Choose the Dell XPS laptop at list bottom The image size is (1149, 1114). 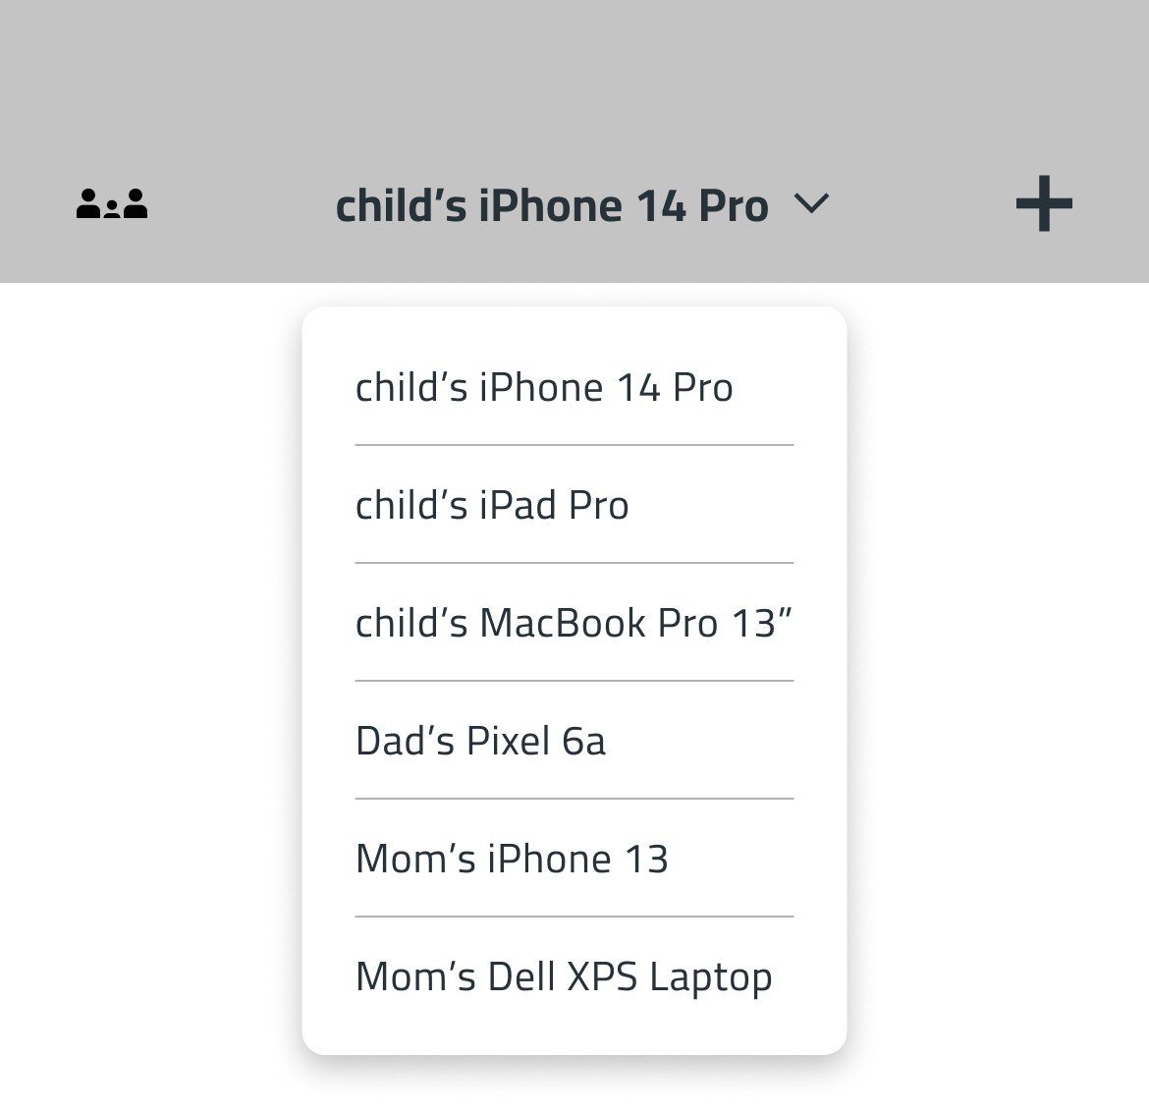[564, 976]
